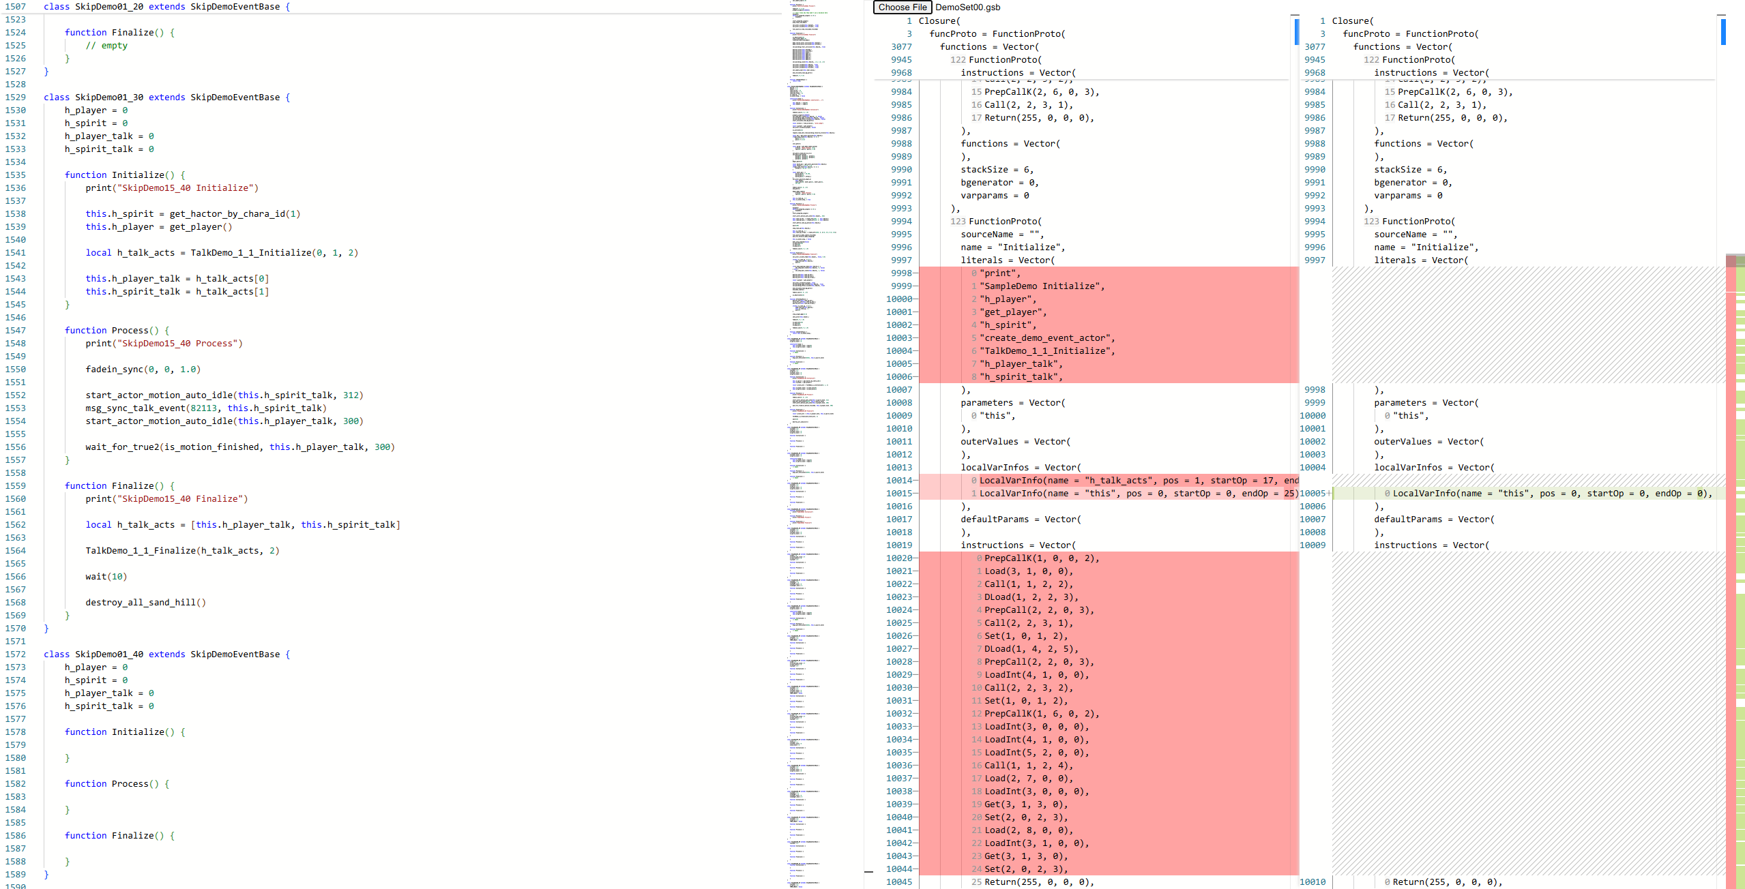Viewport: 1745px width, 889px height.
Task: Jump to the sticky '122 FunctionProto(' line in the left diff pane
Action: 996,60
